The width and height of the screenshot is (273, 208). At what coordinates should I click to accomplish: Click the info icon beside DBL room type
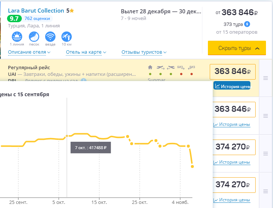click(x=84, y=80)
